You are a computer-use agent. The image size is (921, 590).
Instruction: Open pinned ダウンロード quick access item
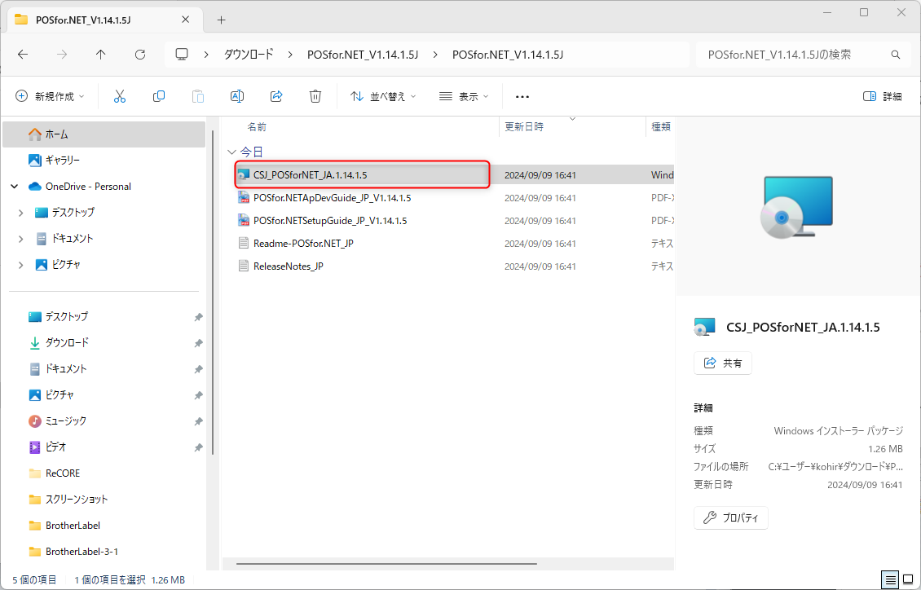[104, 343]
